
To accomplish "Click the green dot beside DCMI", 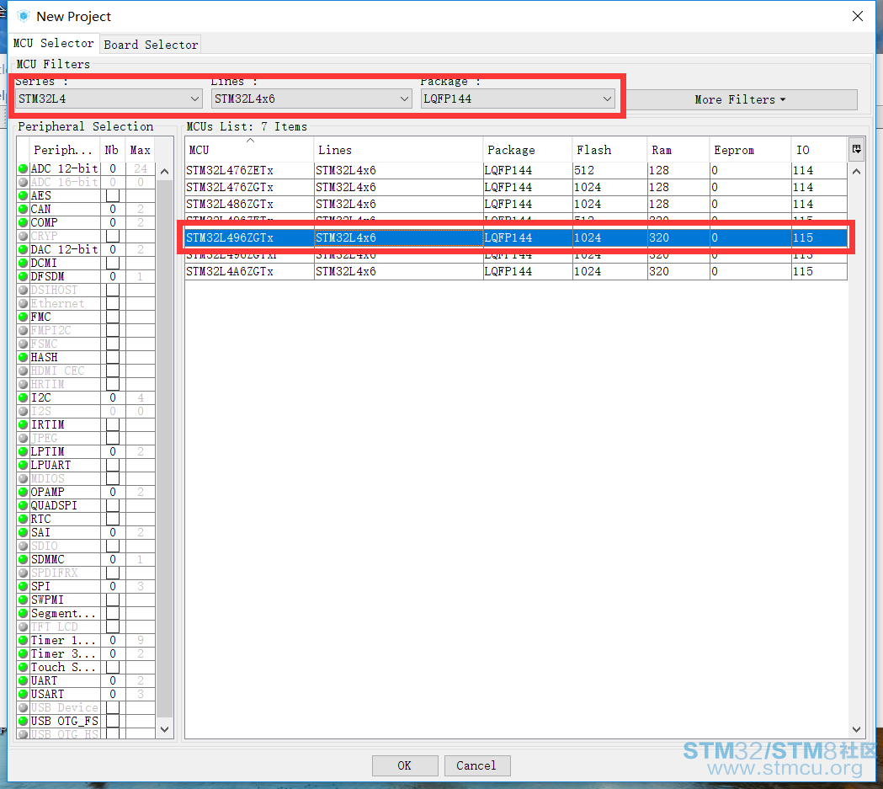I will (23, 263).
